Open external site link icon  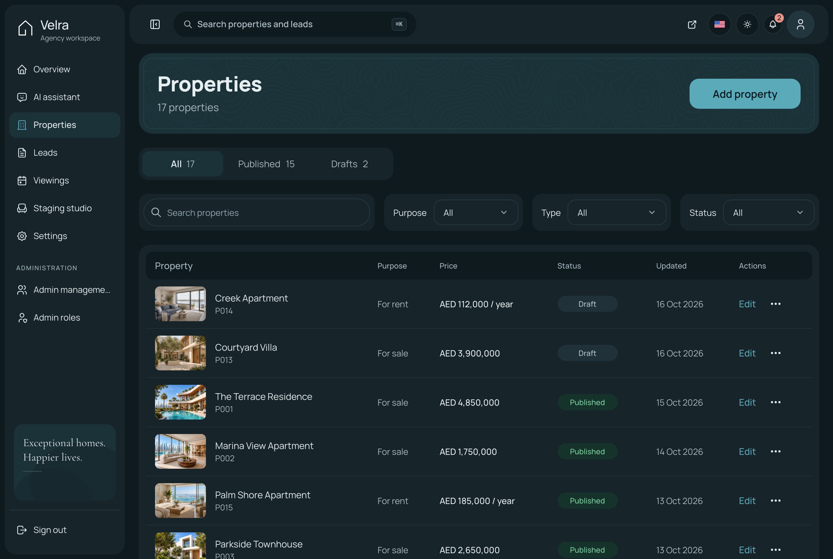692,24
